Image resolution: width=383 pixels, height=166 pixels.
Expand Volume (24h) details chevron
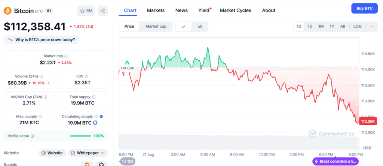pyautogui.click(x=48, y=83)
